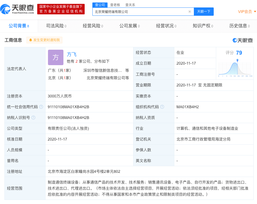
Task: Click the bell icon on change notification button
Action: pos(31,40)
